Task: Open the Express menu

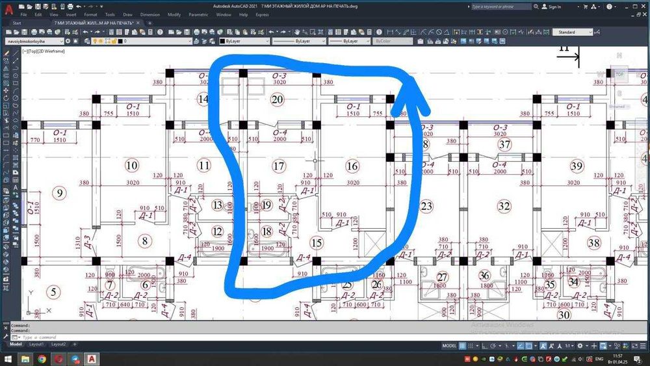Action: (262, 14)
